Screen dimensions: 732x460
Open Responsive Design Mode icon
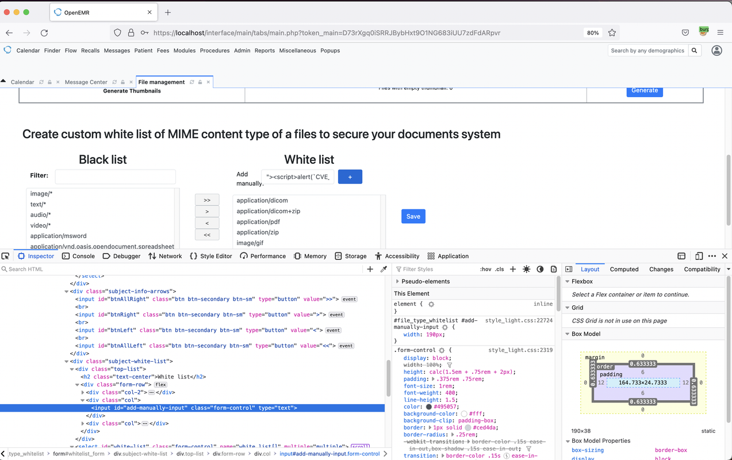point(699,256)
